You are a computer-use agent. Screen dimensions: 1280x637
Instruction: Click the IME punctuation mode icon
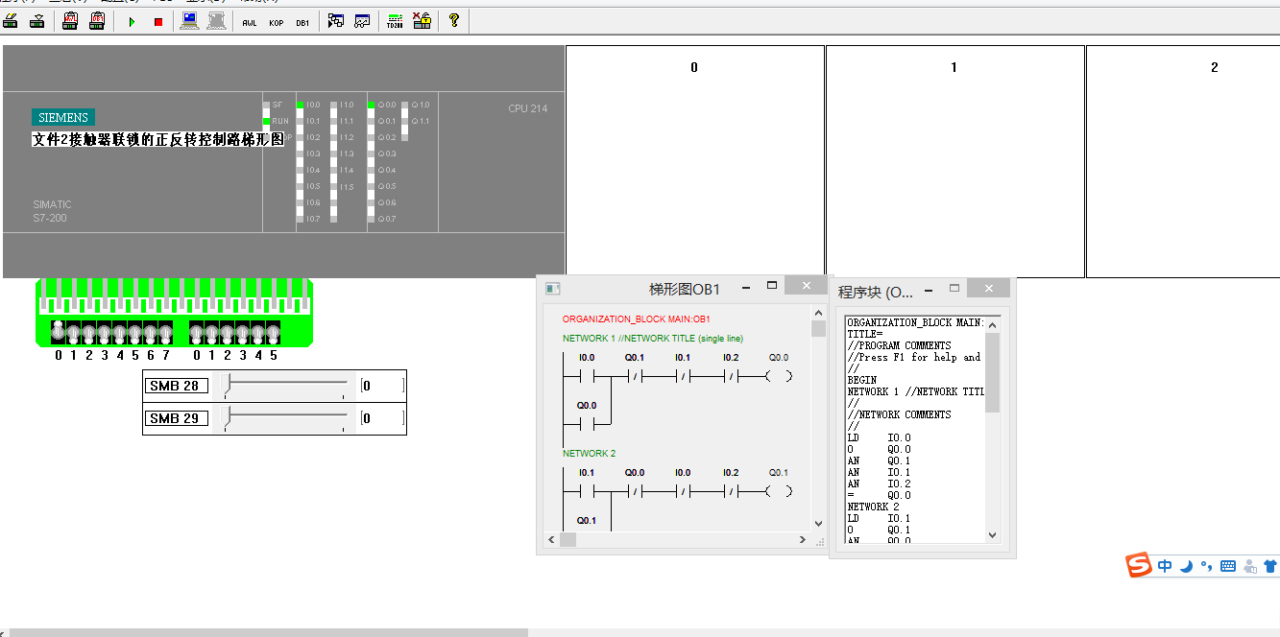pyautogui.click(x=1207, y=566)
